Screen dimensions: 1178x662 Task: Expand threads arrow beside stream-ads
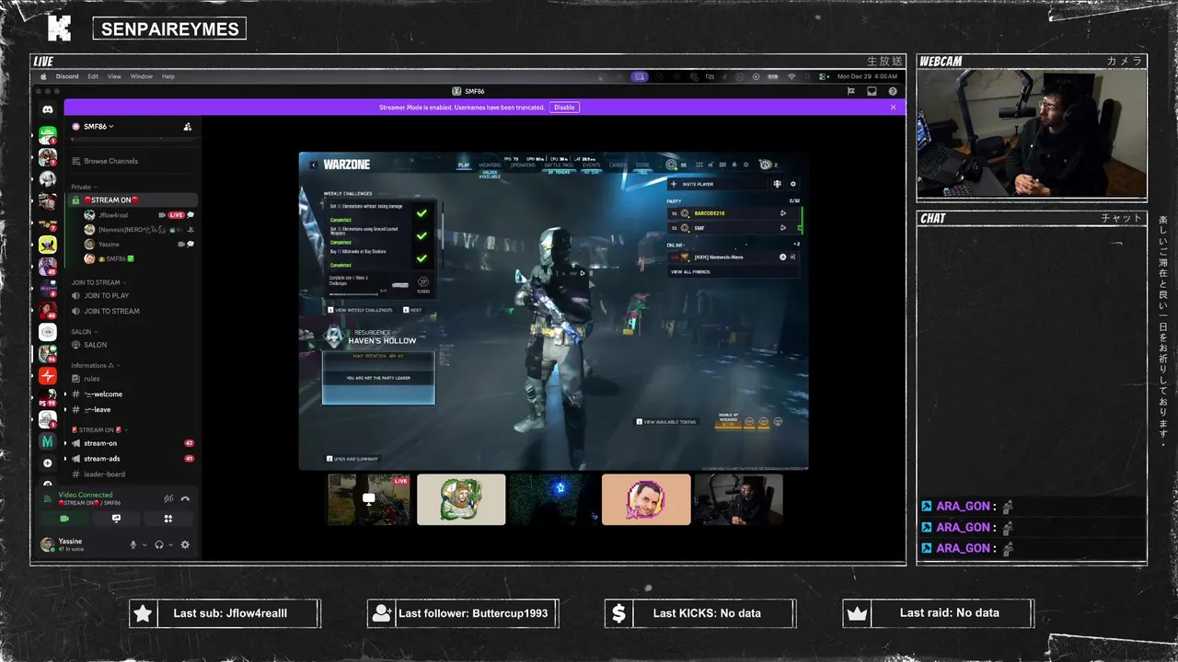64,459
